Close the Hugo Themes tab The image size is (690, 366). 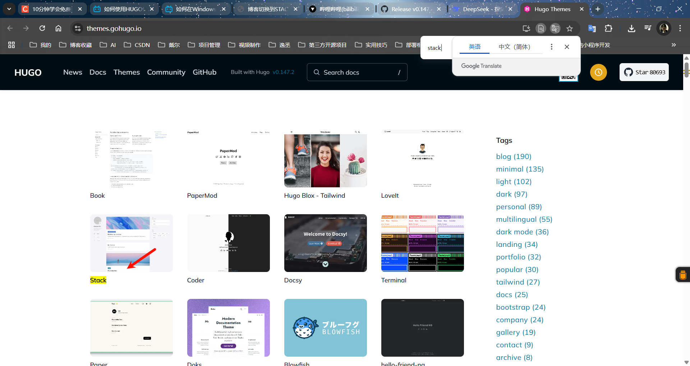pyautogui.click(x=582, y=9)
